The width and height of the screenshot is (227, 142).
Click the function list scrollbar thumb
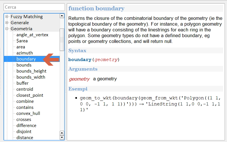pyautogui.click(x=62, y=39)
